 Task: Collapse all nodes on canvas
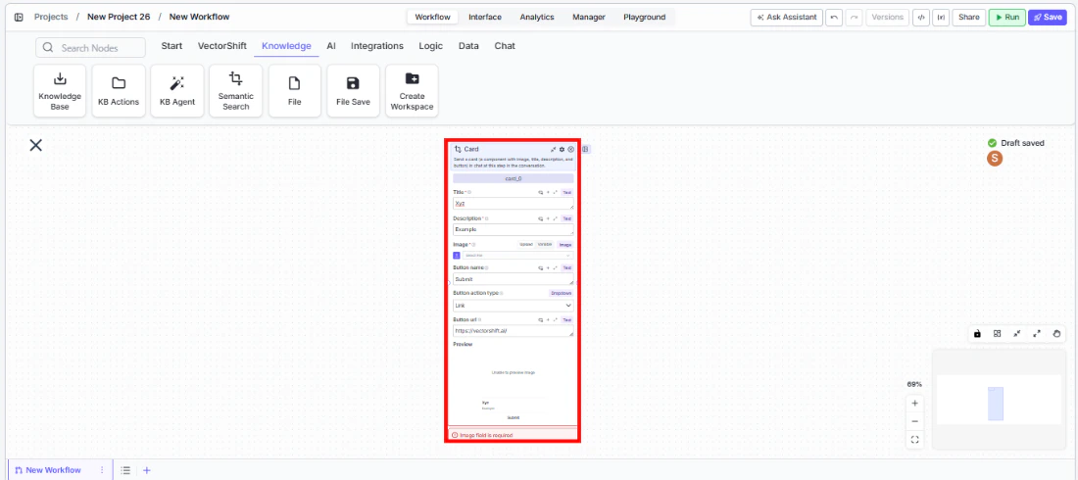pos(1017,333)
